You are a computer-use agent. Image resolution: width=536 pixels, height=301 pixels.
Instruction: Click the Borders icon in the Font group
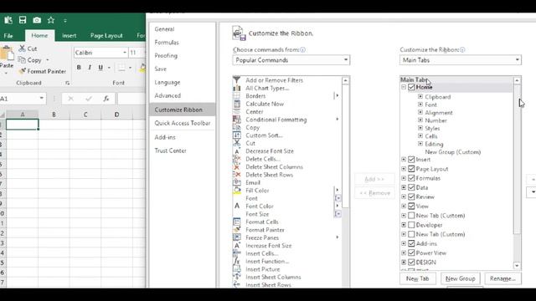(121, 68)
